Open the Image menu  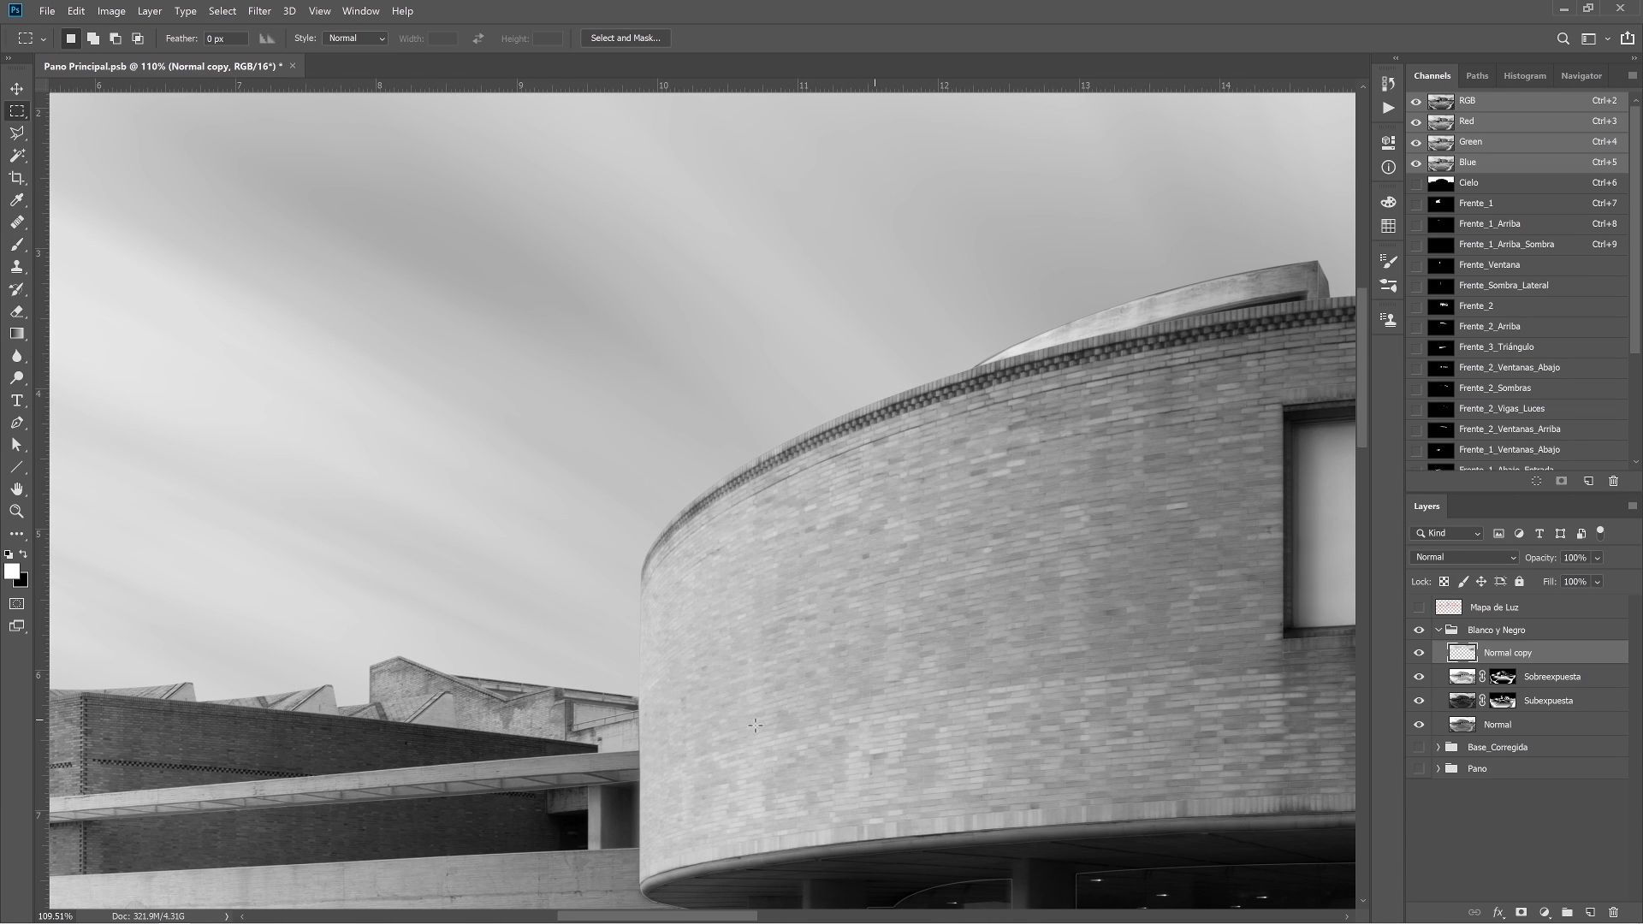(x=111, y=11)
